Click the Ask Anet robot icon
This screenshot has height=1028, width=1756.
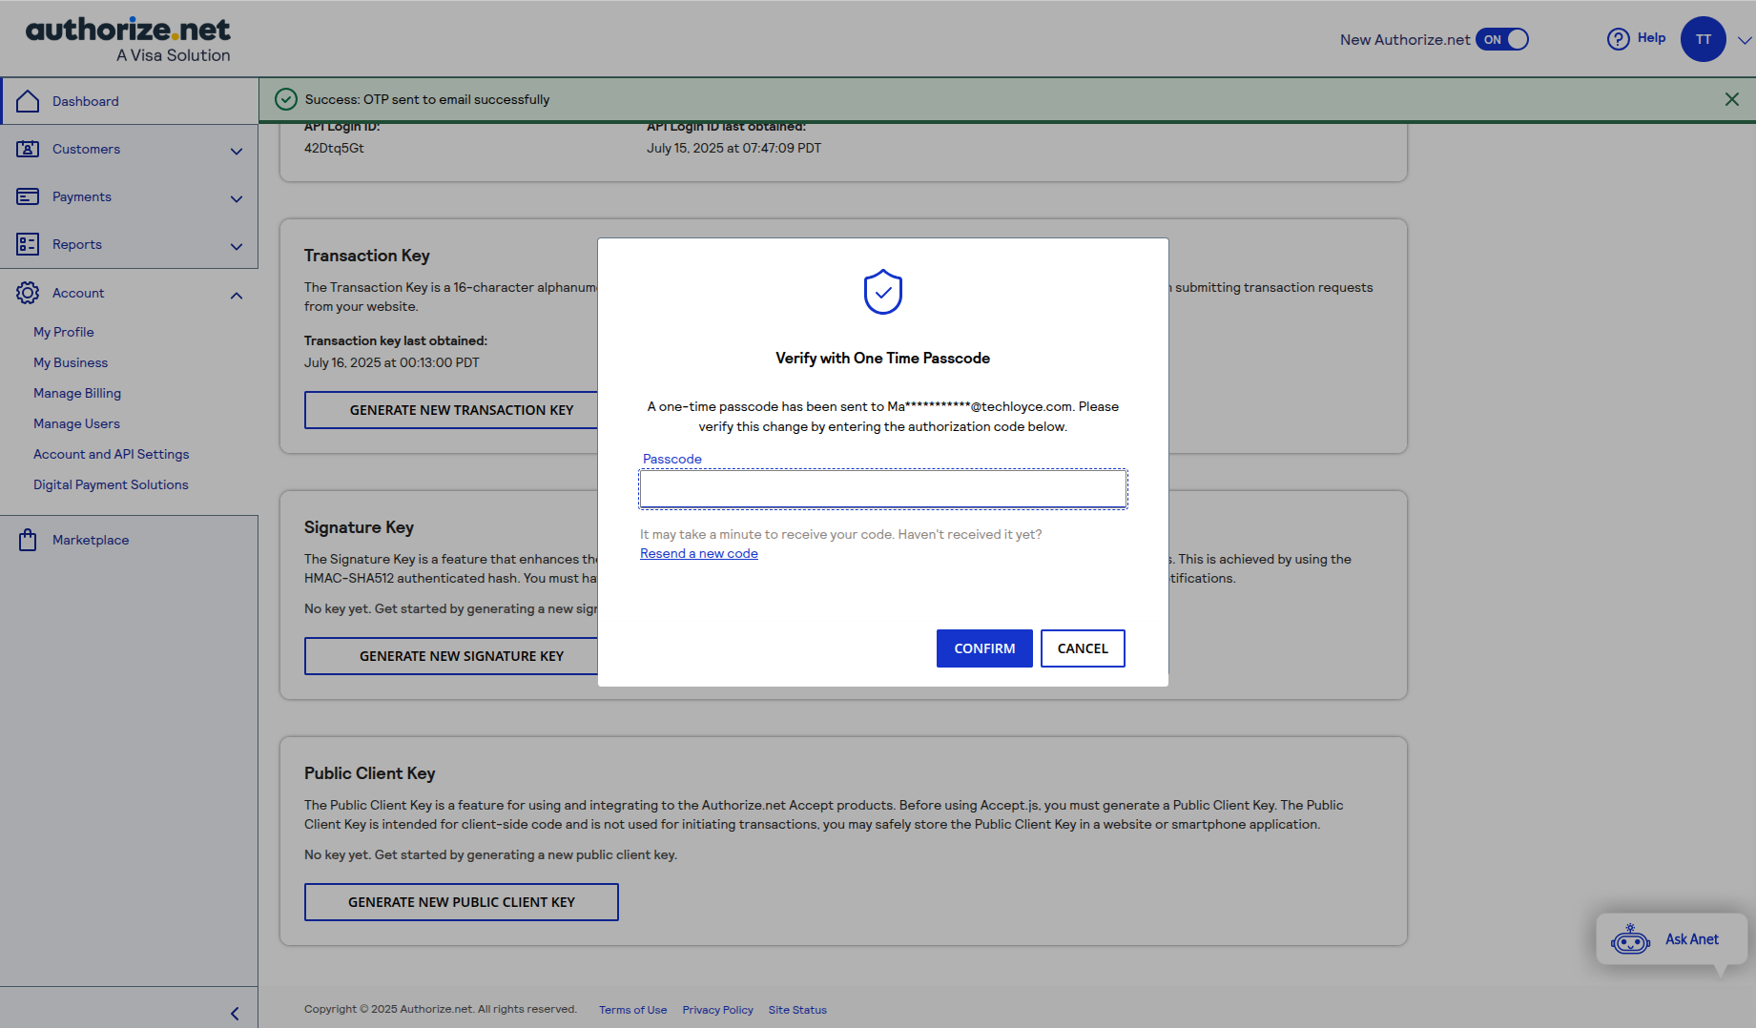click(1631, 939)
